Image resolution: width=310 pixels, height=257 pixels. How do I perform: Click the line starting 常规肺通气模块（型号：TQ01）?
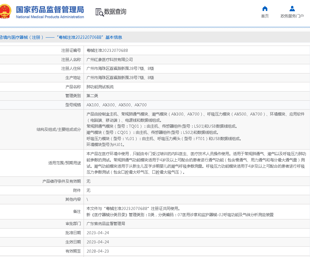point(162,126)
